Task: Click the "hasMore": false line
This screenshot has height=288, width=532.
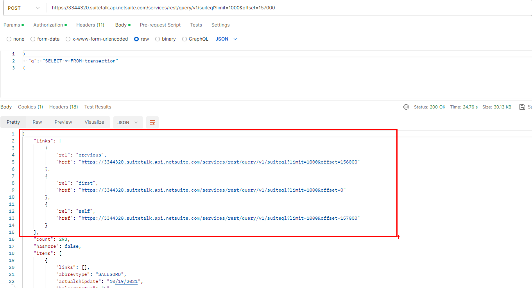Action: (x=57, y=246)
